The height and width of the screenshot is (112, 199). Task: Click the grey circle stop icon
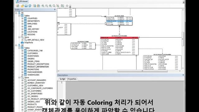point(67,6)
